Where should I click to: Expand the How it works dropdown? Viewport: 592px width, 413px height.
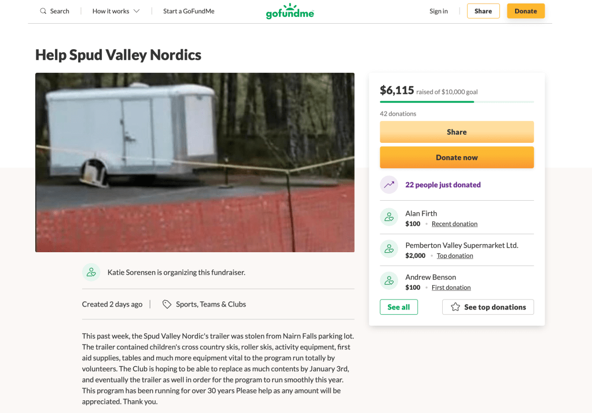pos(116,11)
